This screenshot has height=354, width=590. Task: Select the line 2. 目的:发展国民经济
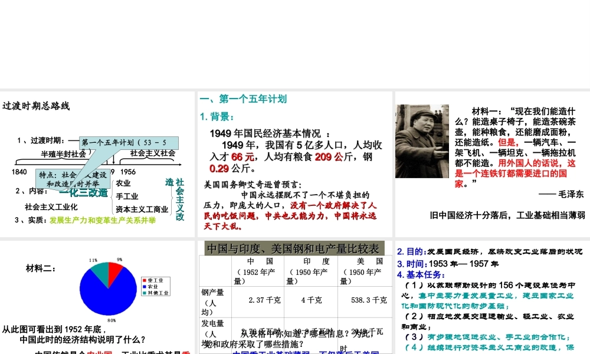(490, 251)
